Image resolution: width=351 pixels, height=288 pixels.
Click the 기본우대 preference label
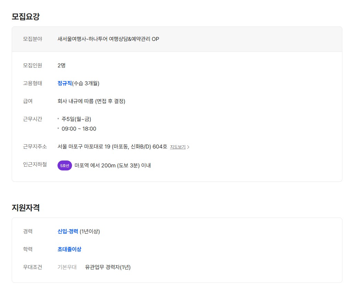[67, 267]
